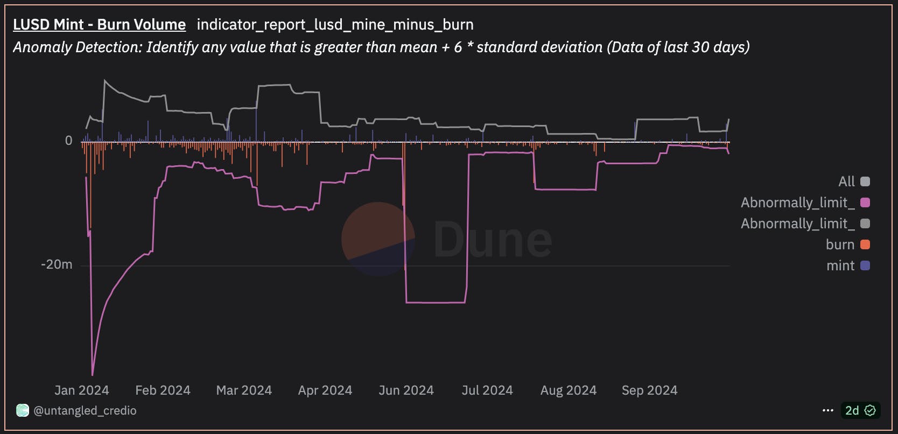Toggle the burn legend series
The height and width of the screenshot is (434, 898).
coord(848,244)
